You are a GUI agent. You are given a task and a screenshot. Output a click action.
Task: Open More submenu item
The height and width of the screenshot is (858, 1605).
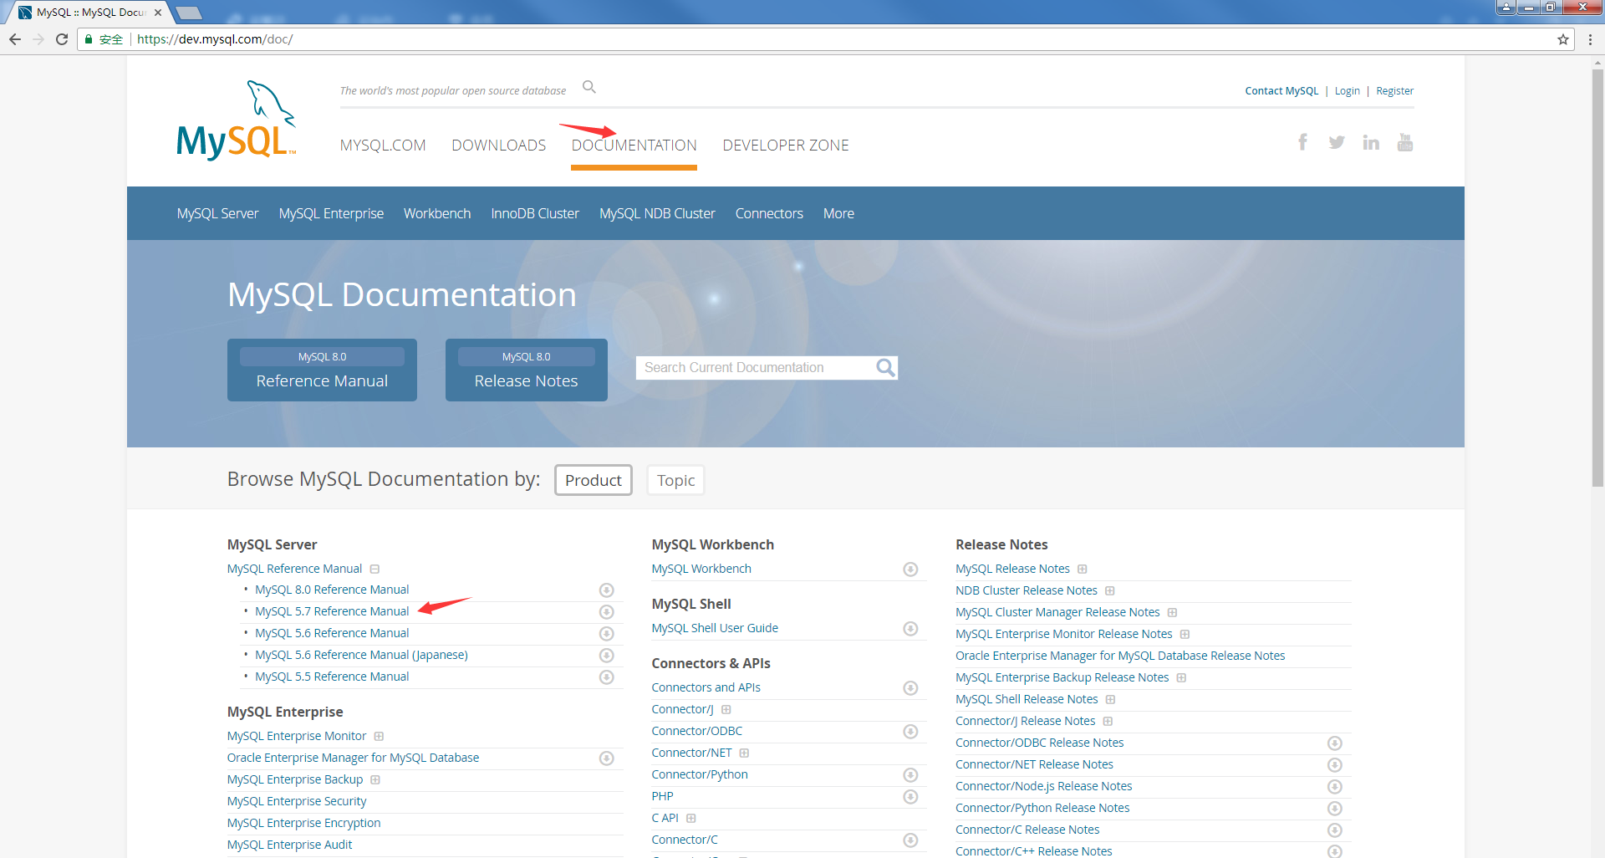pyautogui.click(x=838, y=213)
